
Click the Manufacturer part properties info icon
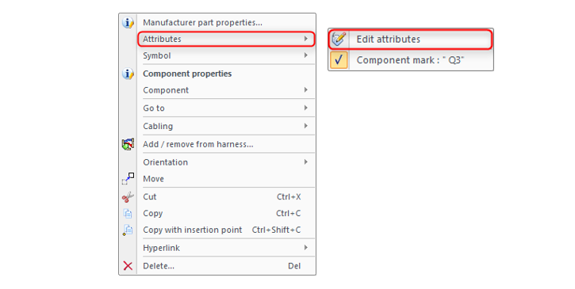pyautogui.click(x=128, y=23)
